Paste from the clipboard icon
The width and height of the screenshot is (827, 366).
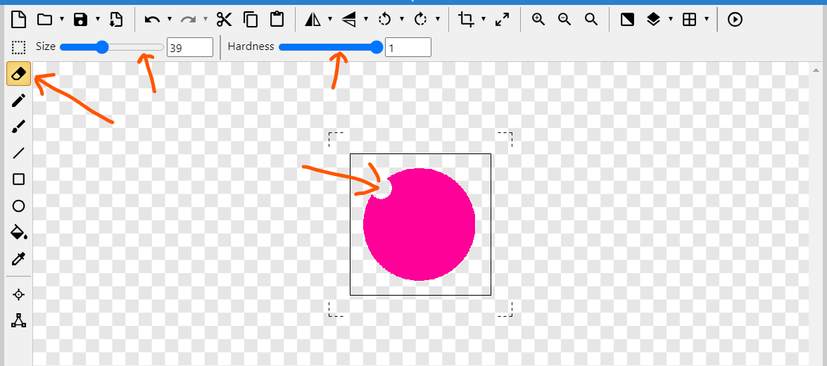(277, 20)
